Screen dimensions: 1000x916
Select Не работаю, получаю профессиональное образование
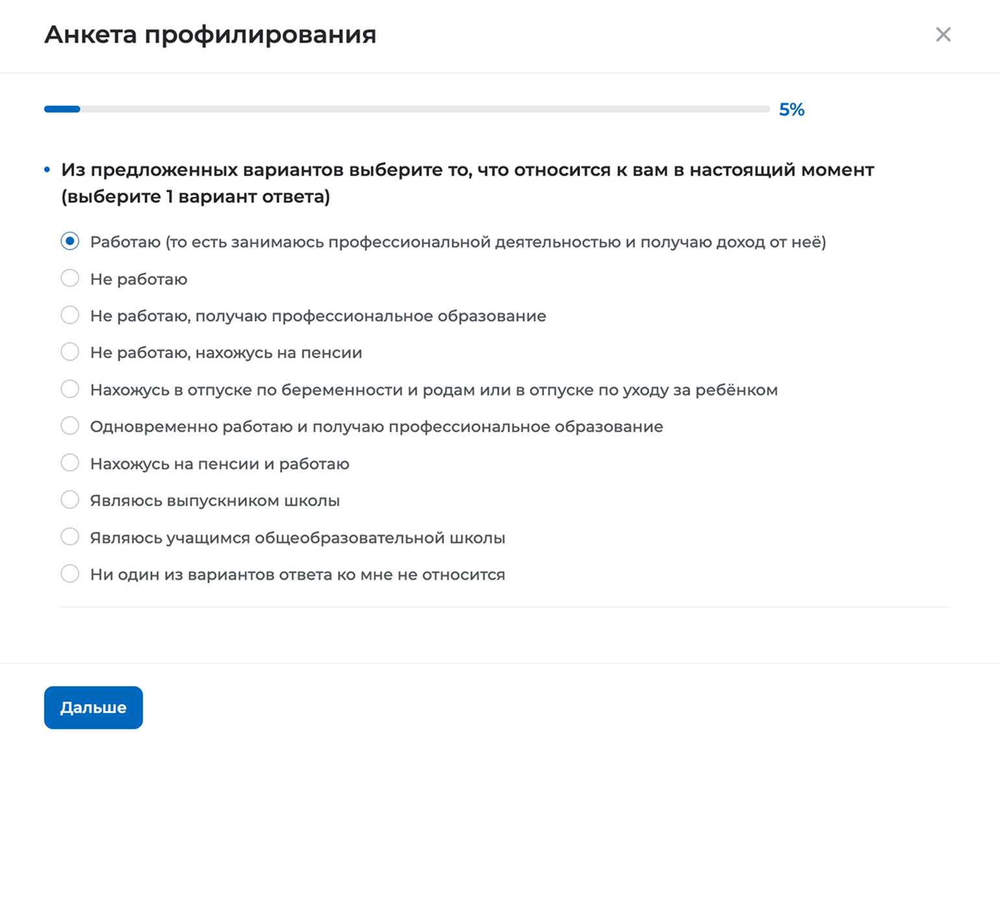(70, 316)
